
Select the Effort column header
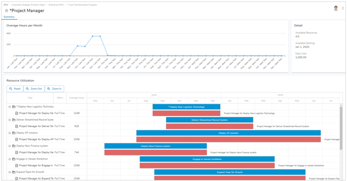coord(60,98)
